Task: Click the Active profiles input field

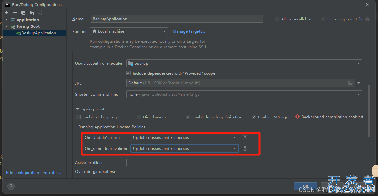Action: (244, 163)
